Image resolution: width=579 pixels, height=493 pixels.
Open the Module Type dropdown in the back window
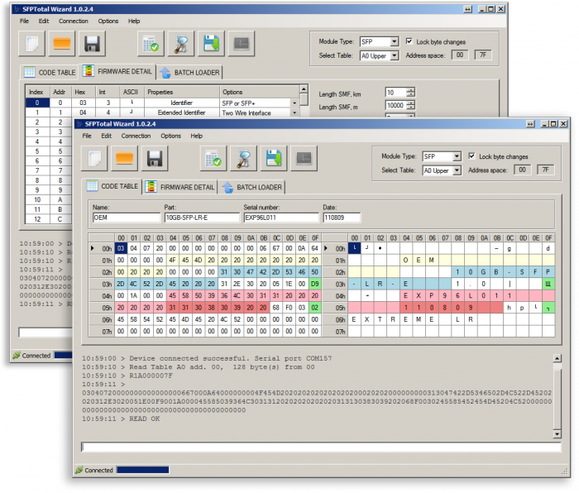tap(395, 41)
